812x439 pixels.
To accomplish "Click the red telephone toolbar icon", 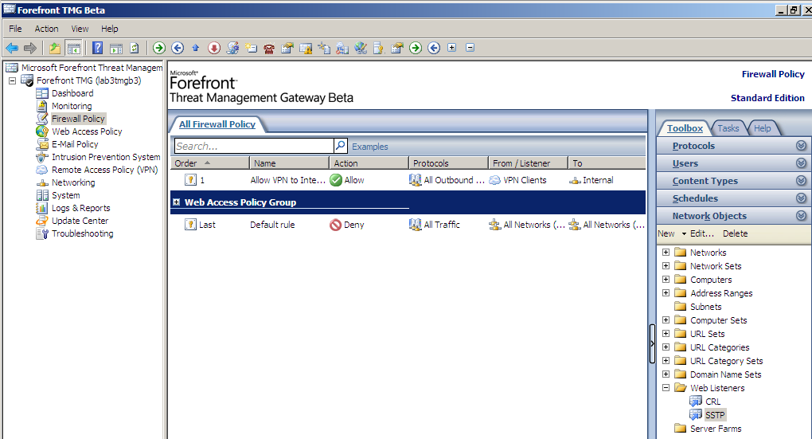I will click(269, 49).
